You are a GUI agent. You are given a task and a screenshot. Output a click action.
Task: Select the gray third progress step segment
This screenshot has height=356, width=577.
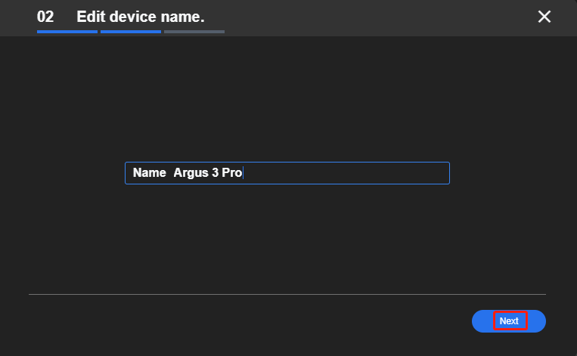(x=194, y=32)
